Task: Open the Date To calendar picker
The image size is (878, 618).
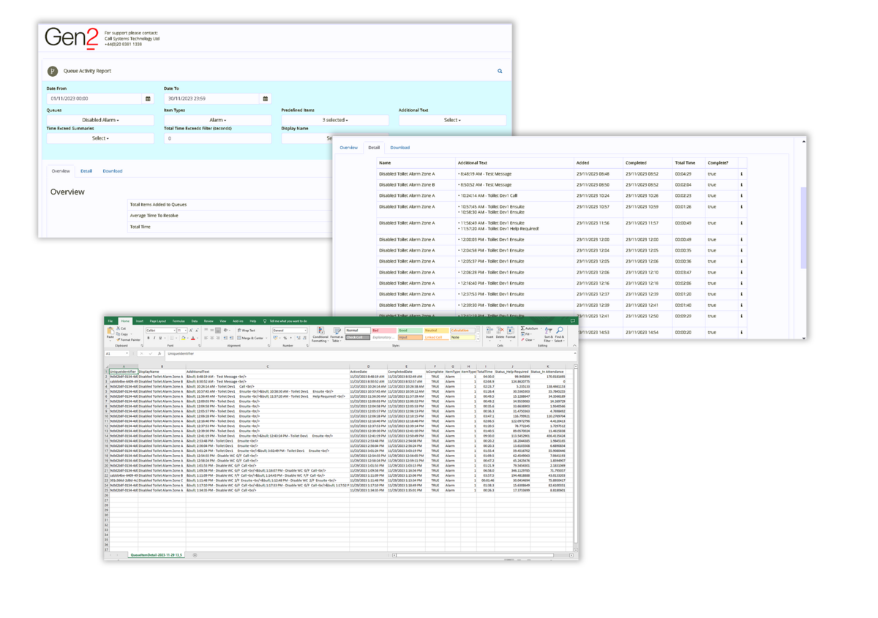Action: (266, 99)
